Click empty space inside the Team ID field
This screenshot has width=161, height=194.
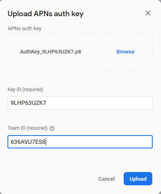click(x=100, y=142)
